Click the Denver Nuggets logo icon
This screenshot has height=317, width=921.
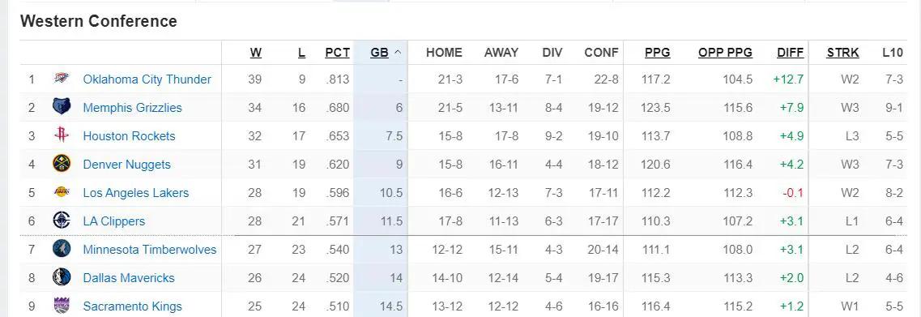(62, 164)
